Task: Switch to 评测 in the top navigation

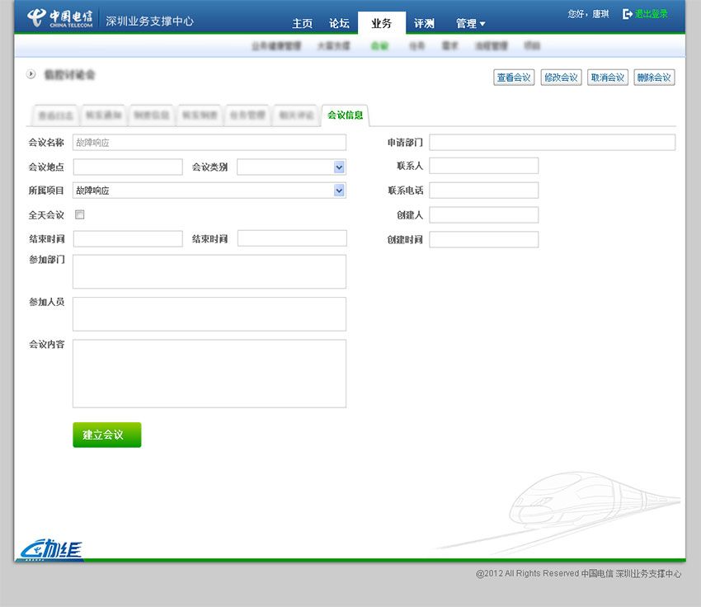Action: coord(424,24)
